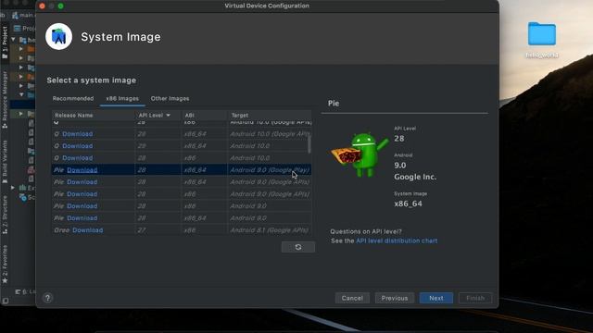The height and width of the screenshot is (333, 593).
Task: Click the Android Studio logo in the dialog header
Action: coord(58,37)
